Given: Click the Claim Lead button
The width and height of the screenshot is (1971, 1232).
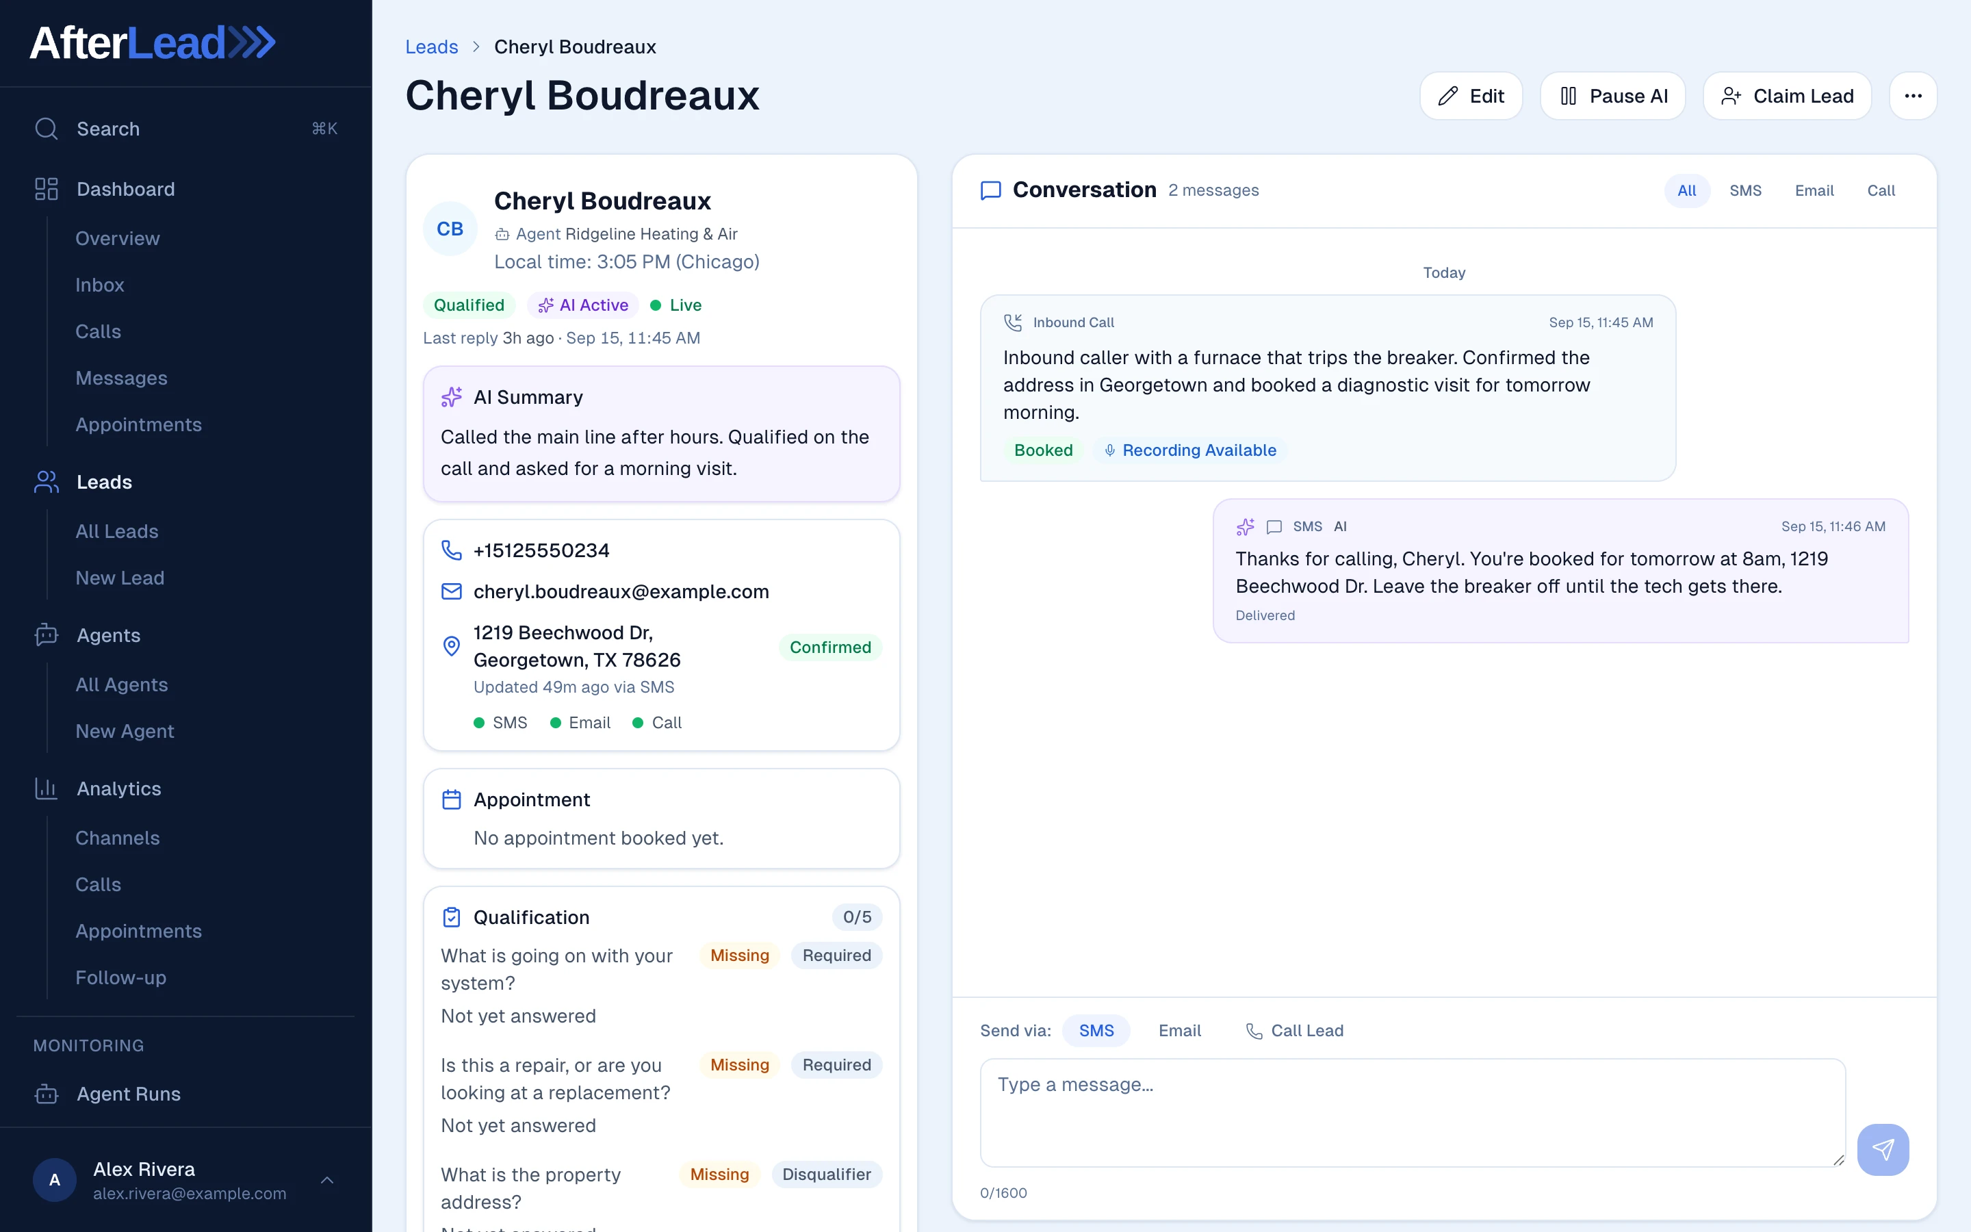Looking at the screenshot, I should coord(1787,96).
